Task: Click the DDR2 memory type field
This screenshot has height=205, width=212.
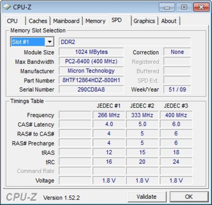Action: pyautogui.click(x=125, y=42)
